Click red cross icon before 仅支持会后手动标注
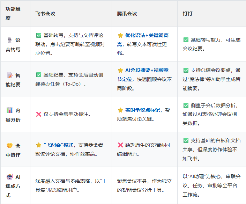The height and width of the screenshot is (204, 246). coord(39,114)
